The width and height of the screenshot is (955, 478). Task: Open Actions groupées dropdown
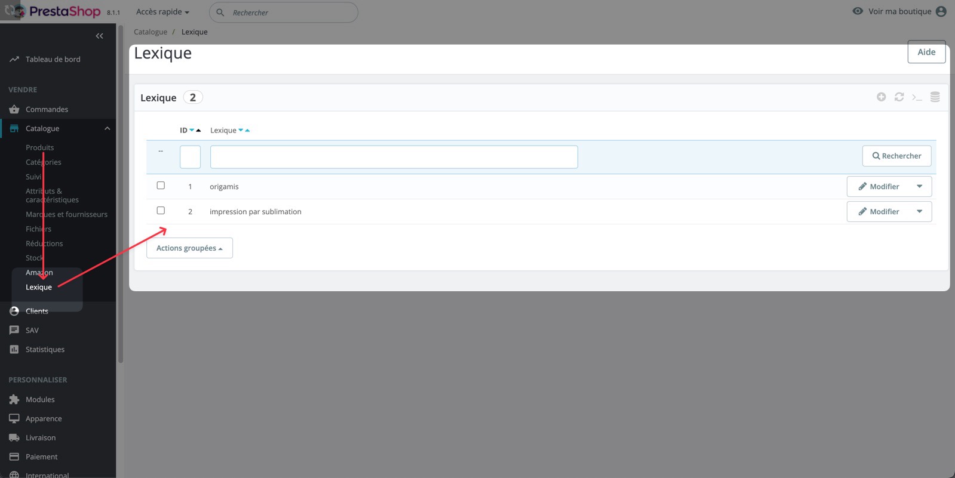(x=189, y=248)
